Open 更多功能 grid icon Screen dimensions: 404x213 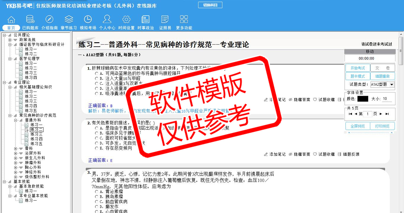[x=184, y=20]
